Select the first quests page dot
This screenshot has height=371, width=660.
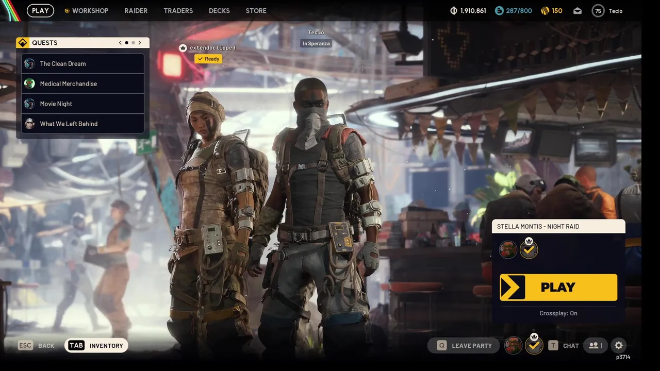pos(127,43)
